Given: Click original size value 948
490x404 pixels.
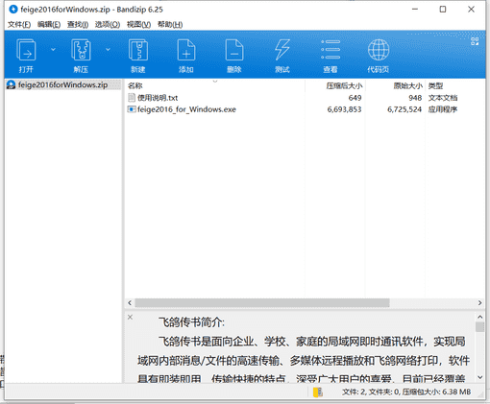Looking at the screenshot, I should (415, 98).
